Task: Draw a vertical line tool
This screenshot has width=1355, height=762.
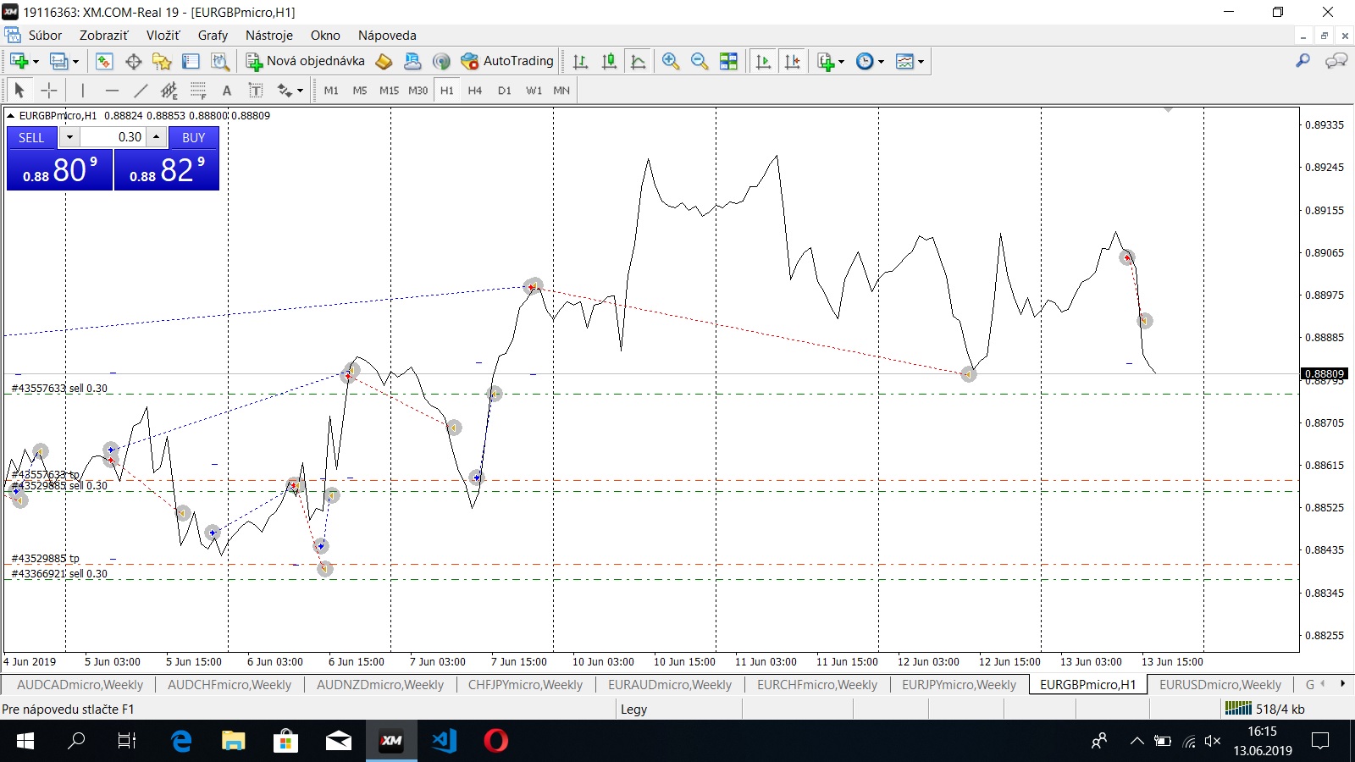Action: (83, 90)
